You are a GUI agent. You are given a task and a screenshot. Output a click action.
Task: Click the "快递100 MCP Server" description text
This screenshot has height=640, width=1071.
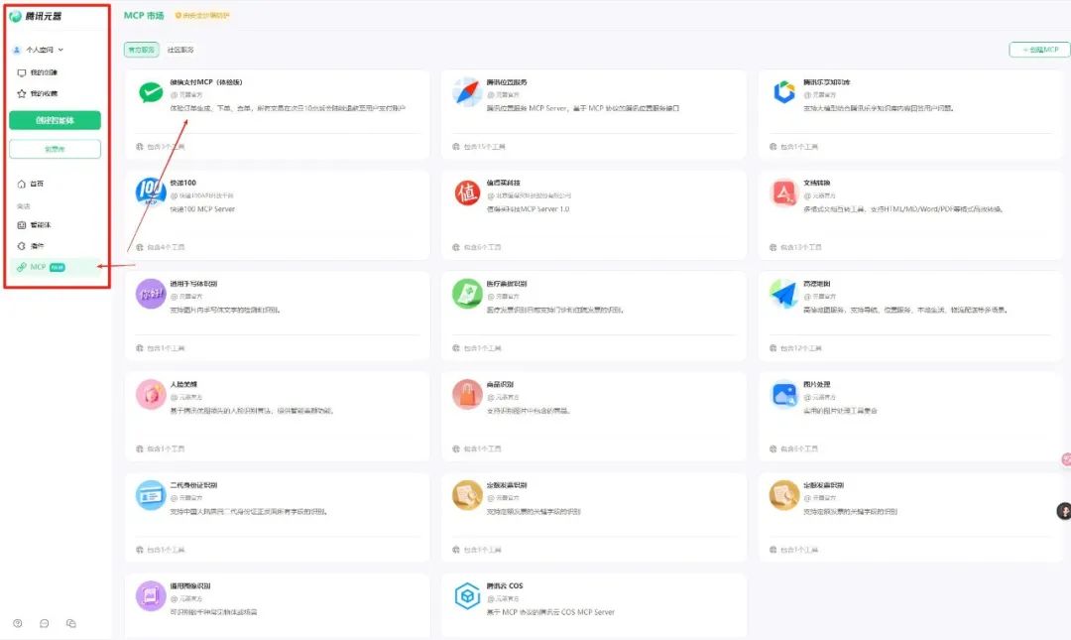point(202,209)
